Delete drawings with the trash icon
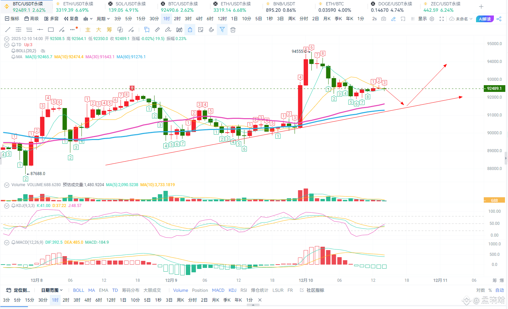 233,30
